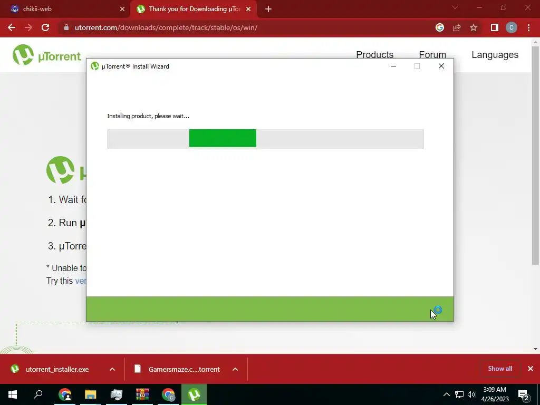Viewport: 540px width, 405px height.
Task: Close the chikii-web tab
Action: click(122, 9)
